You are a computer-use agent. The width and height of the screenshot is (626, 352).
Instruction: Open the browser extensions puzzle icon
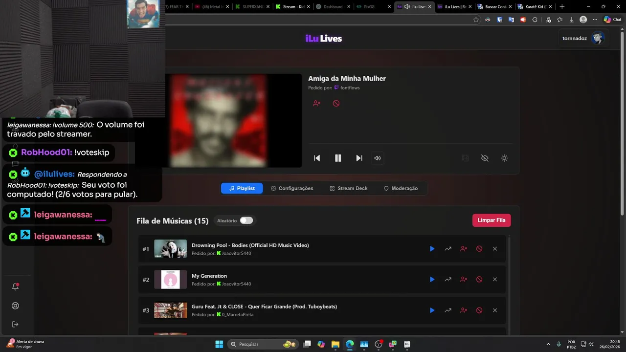[535, 20]
